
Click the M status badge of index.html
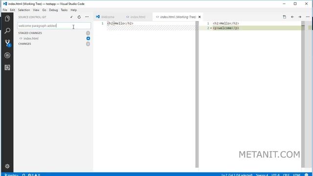pos(88,38)
